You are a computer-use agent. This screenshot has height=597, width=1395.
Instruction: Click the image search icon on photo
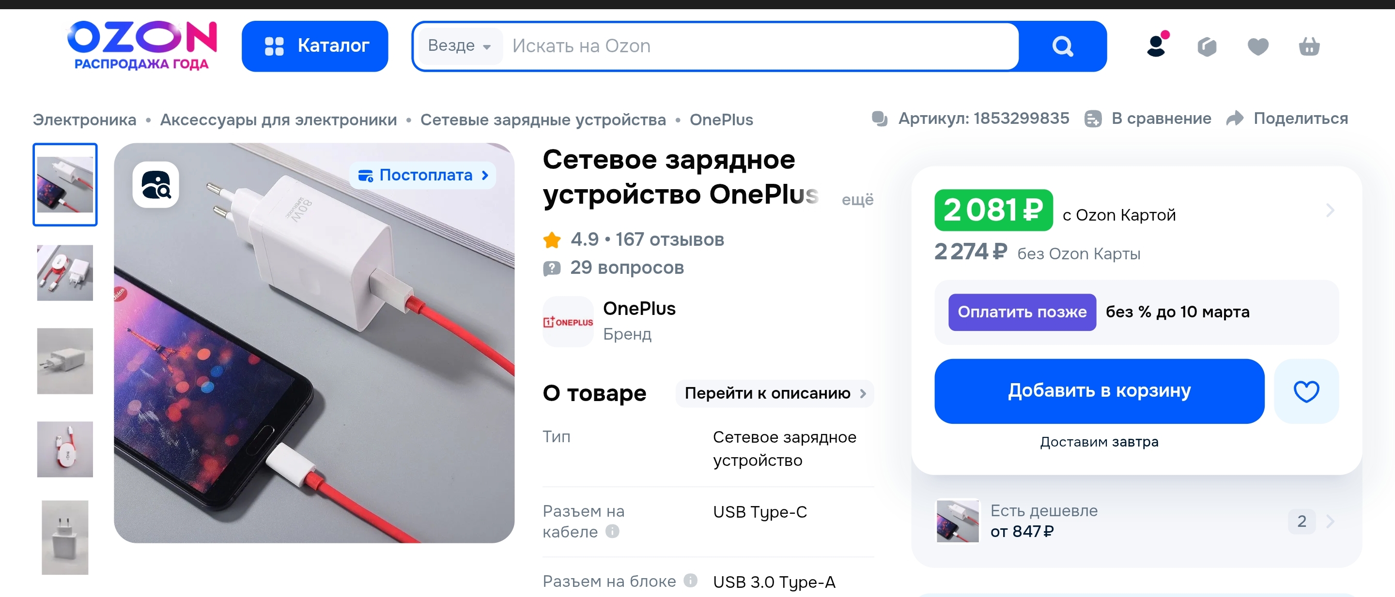click(x=156, y=185)
